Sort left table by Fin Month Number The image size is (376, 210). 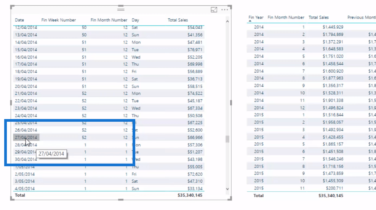(x=109, y=20)
